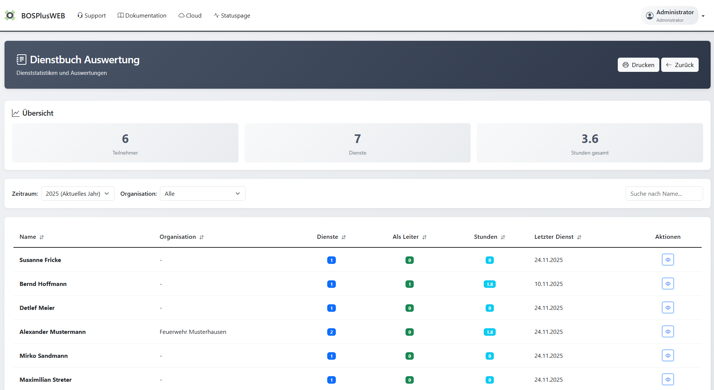The height and width of the screenshot is (390, 714).
Task: Show details of Detlef Meier row
Action: pos(668,308)
